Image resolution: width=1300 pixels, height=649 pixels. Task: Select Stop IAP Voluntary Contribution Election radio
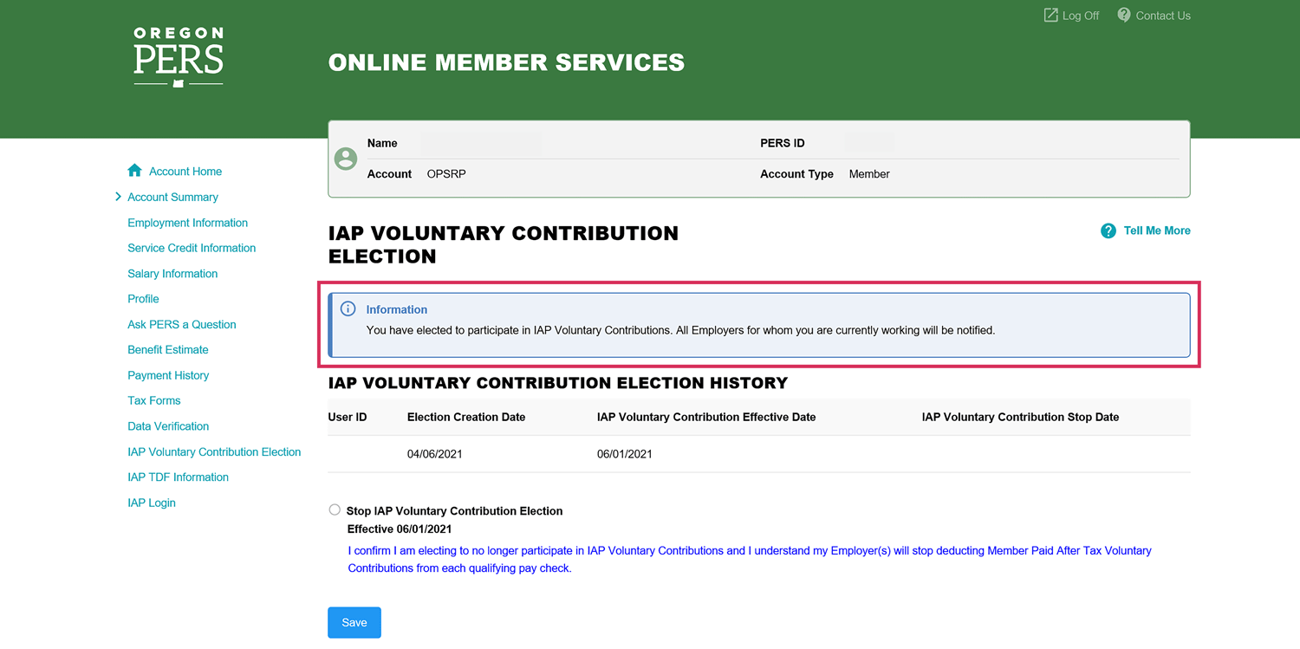coord(335,510)
